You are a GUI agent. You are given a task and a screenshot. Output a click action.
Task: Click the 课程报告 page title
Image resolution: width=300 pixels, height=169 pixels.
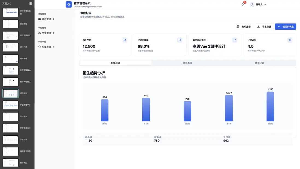86,13
